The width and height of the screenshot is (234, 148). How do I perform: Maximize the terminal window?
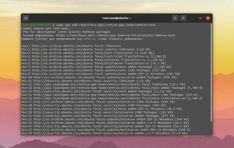pos(200,18)
